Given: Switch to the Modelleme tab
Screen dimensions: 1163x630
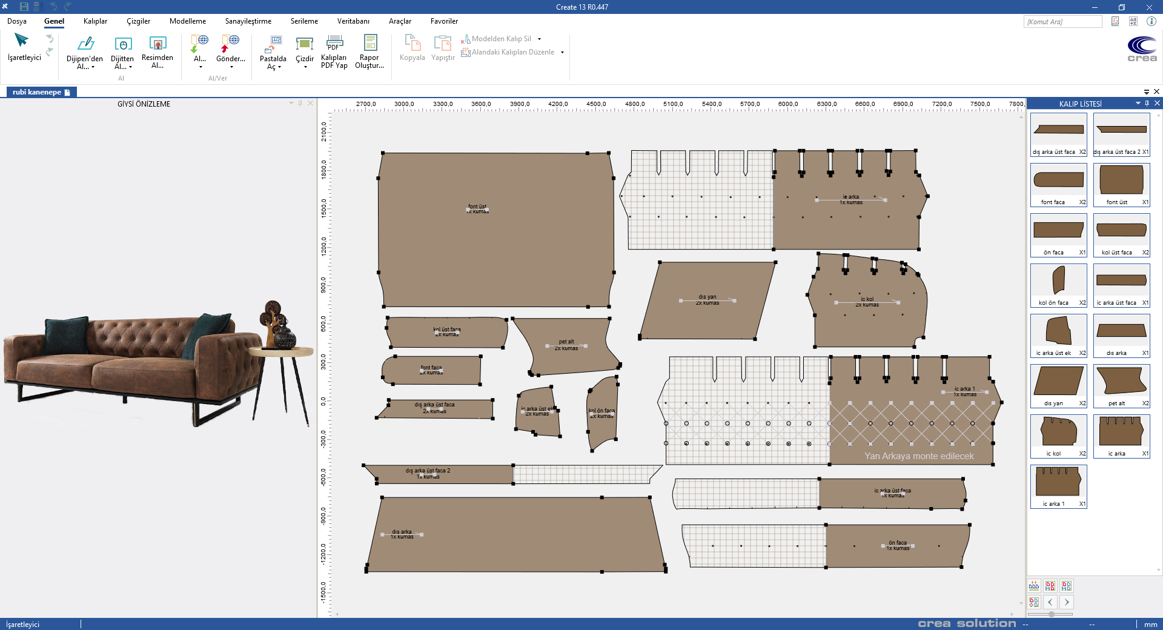Looking at the screenshot, I should pos(187,21).
